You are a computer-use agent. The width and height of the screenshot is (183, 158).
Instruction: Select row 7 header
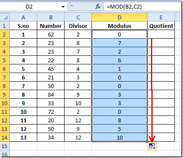5,77
